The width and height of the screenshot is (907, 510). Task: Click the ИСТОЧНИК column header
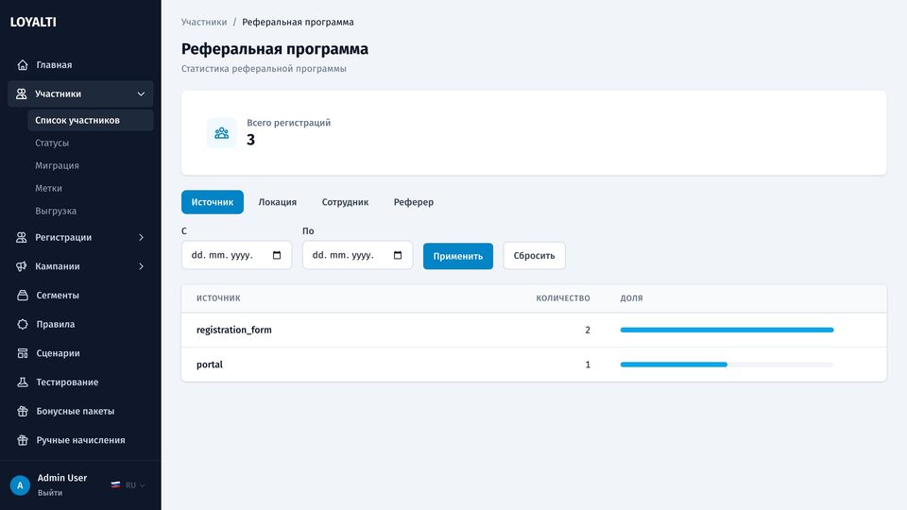pos(218,298)
